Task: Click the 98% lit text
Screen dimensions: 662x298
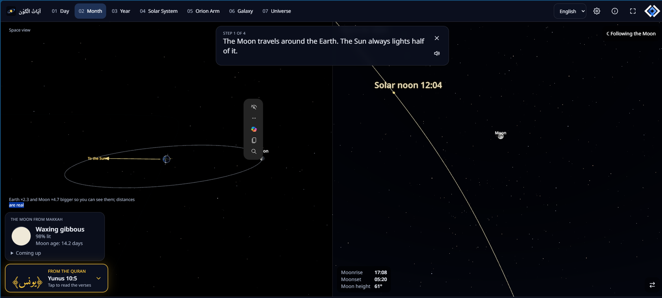Action: (43, 236)
